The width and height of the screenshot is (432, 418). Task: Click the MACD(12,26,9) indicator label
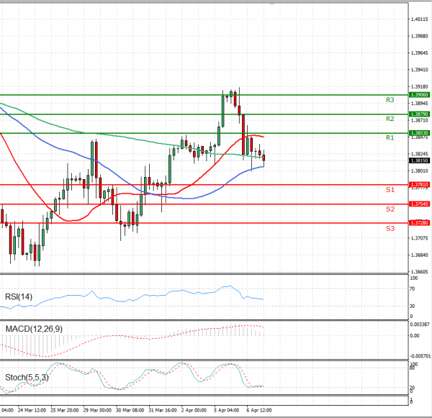click(x=34, y=329)
